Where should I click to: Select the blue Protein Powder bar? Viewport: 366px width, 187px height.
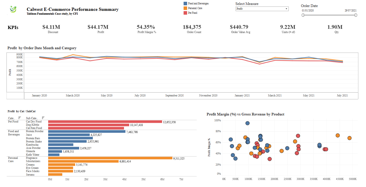click(x=87, y=132)
